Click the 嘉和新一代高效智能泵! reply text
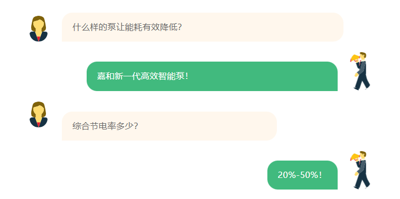Image resolution: width=400 pixels, height=199 pixels. pos(143,76)
